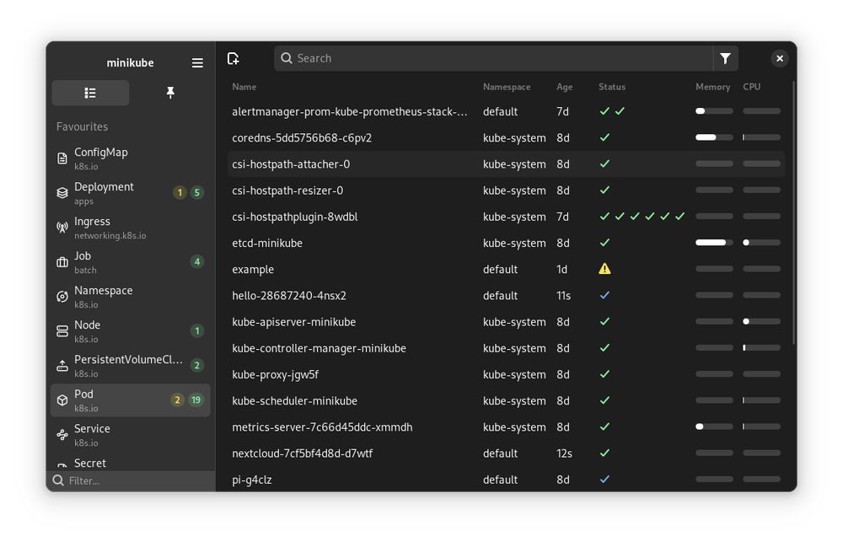
Task: Select kube-apiserver-minikube pod
Action: point(506,322)
